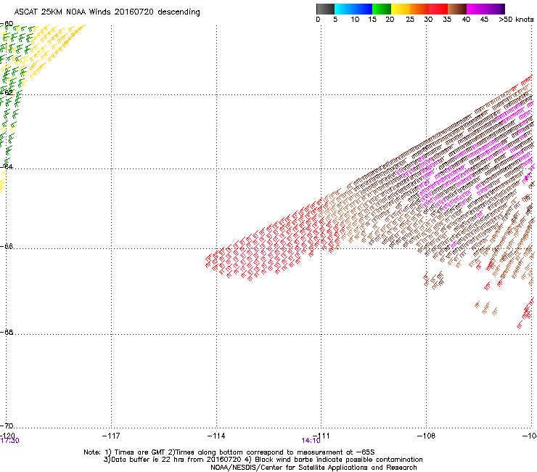537x472 pixels.
Task: Click the '>50 knots' legend label
Action: coord(516,20)
